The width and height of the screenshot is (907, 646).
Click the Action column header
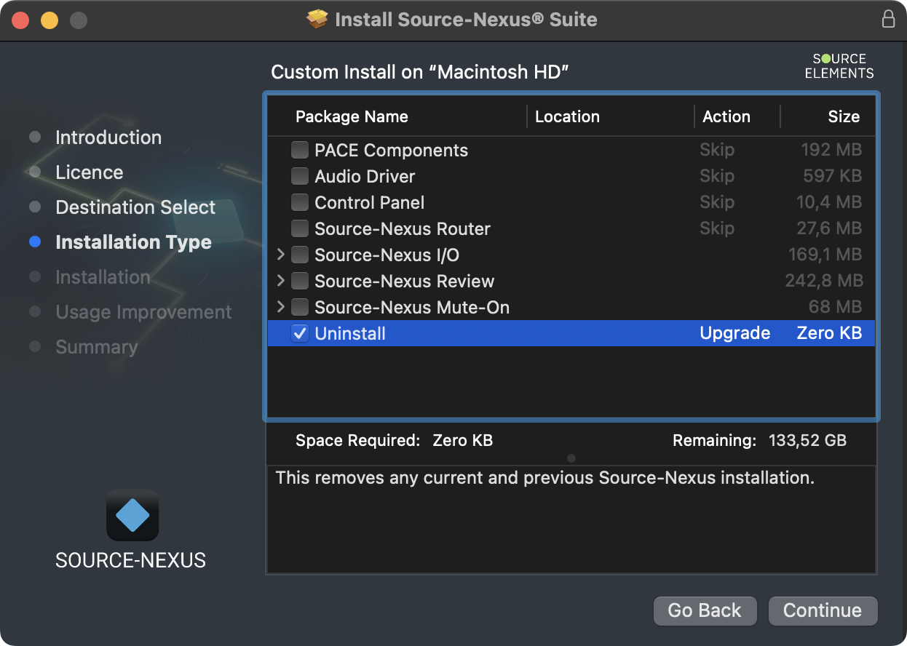[726, 117]
